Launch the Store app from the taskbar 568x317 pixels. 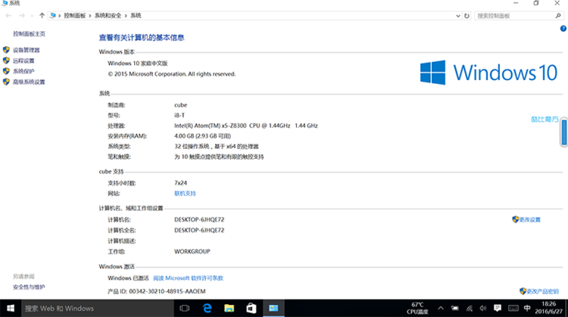[x=250, y=308]
